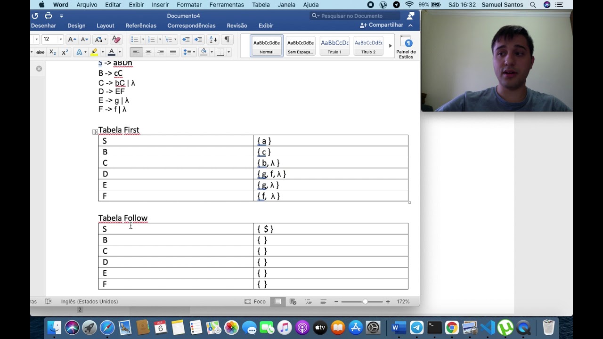
Task: Apply the Título 1 style
Action: 334,46
